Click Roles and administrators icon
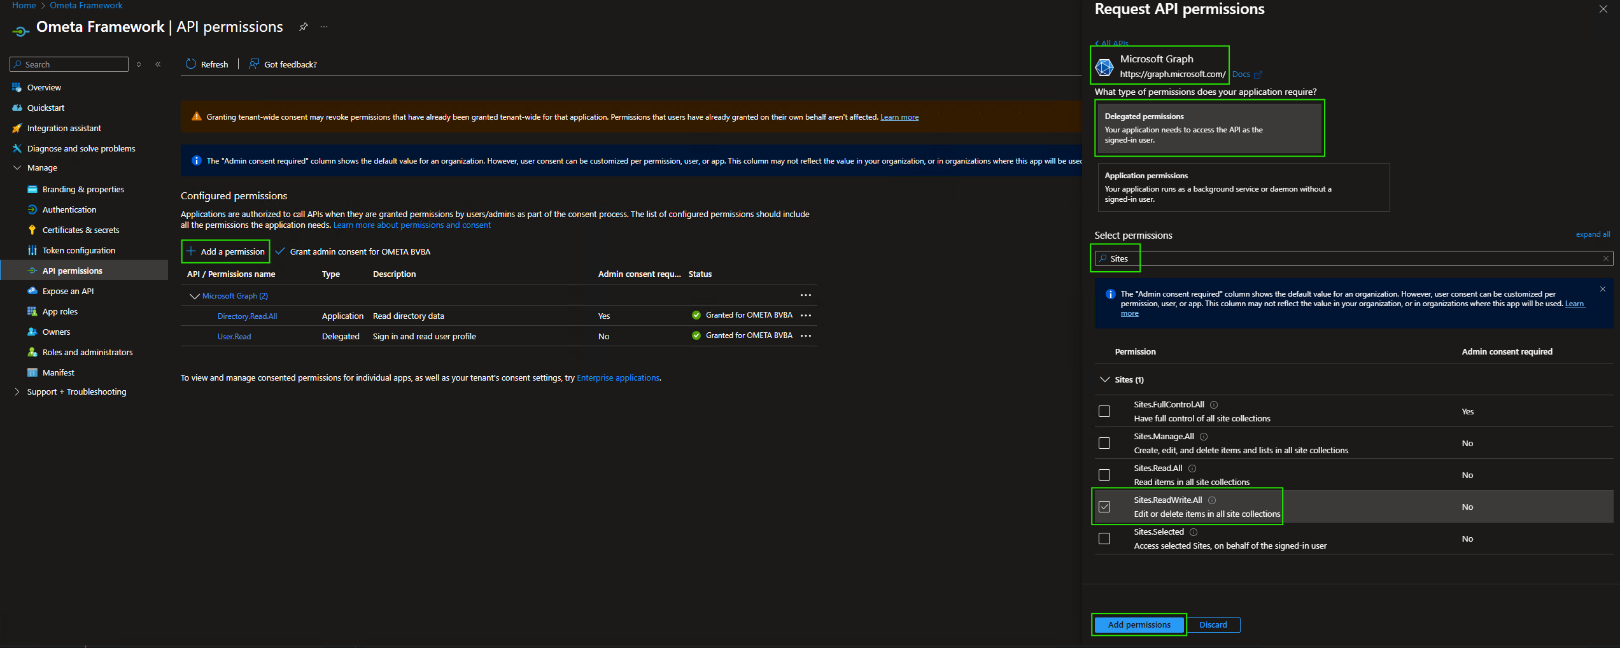The width and height of the screenshot is (1620, 648). point(32,352)
